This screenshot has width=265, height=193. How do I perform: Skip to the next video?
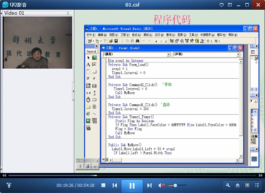(149, 186)
